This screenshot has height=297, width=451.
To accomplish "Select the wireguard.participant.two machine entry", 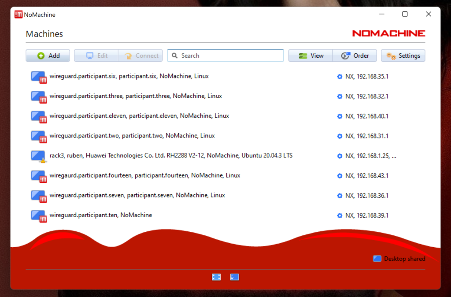I will pos(132,136).
